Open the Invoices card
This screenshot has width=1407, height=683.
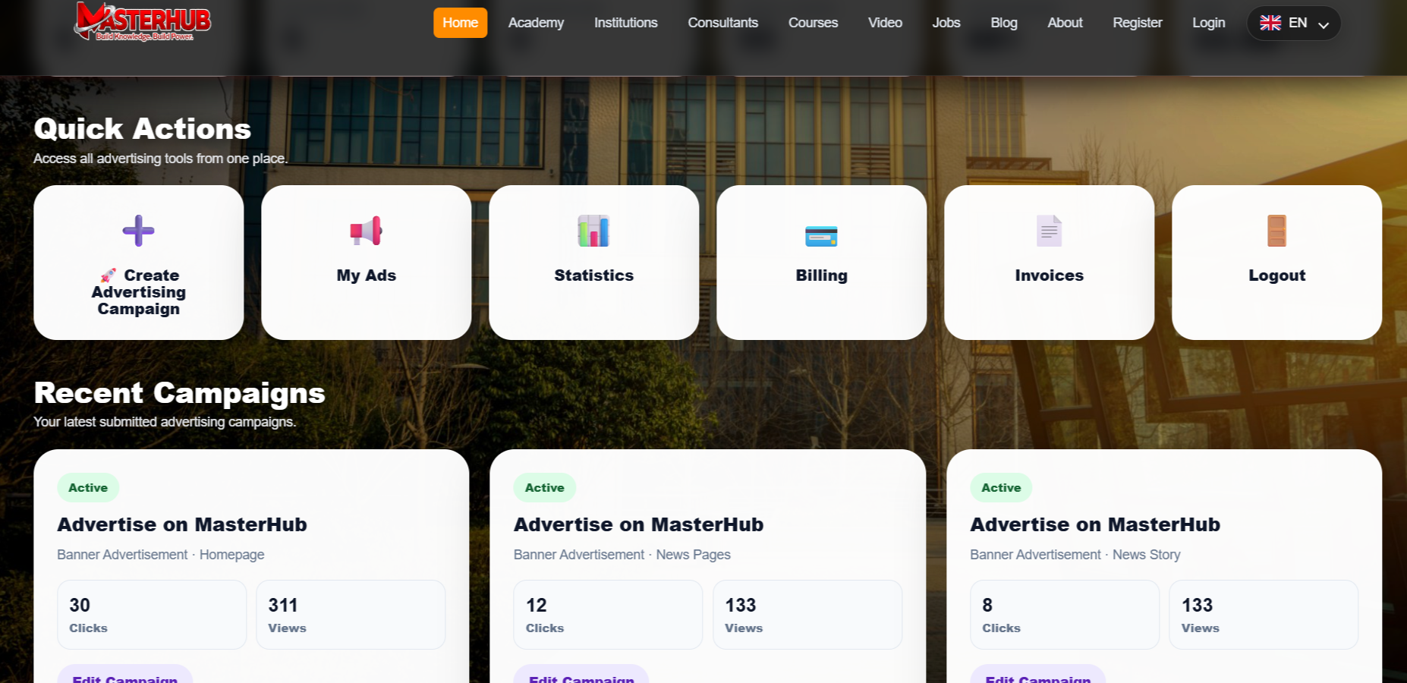click(x=1049, y=263)
